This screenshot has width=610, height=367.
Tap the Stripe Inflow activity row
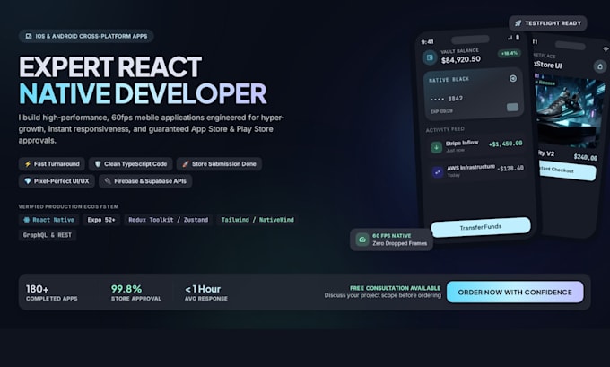[476, 147]
